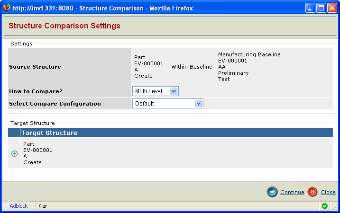The image size is (340, 213).
Task: Click the Target Structure column header
Action: tap(49, 133)
